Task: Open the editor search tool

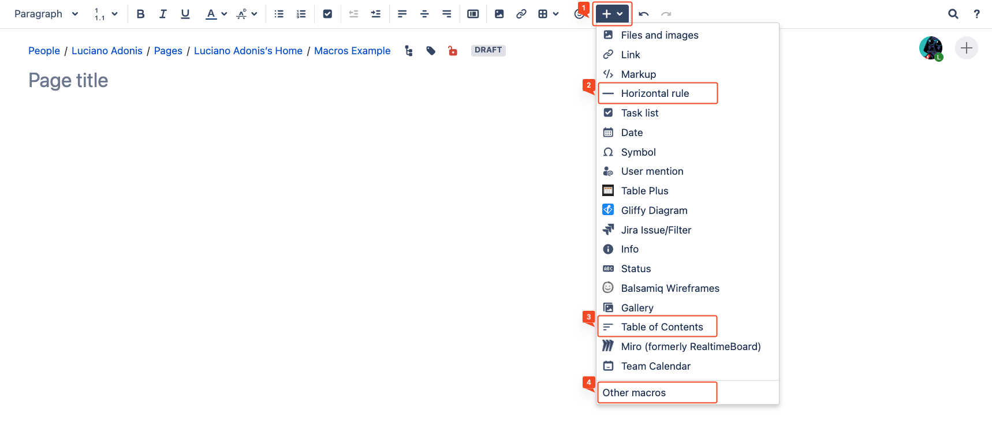Action: pyautogui.click(x=953, y=14)
